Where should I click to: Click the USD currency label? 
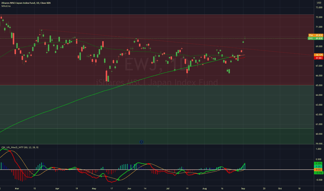(319, 3)
